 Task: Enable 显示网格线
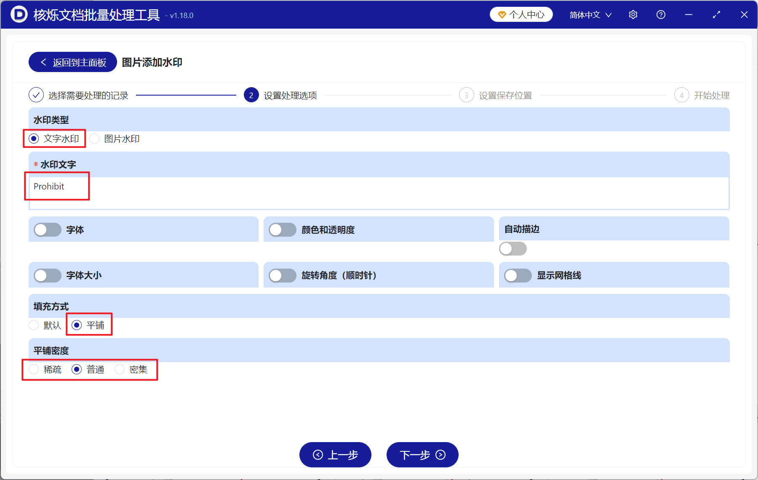517,275
